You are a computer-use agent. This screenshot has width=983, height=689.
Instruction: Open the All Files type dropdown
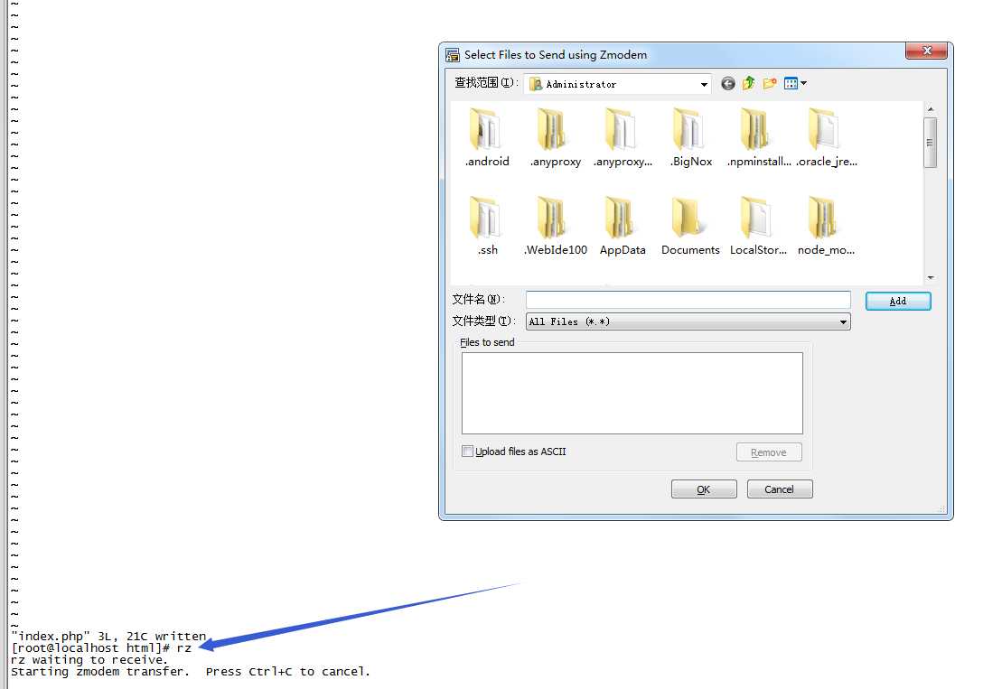[x=844, y=322]
